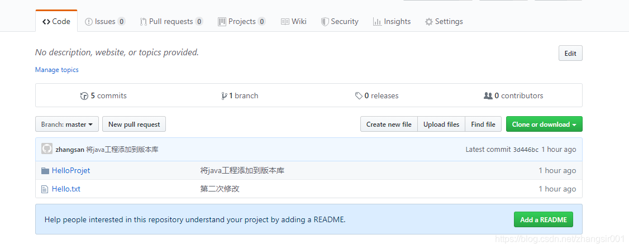Click the Code tab brackets icon
The width and height of the screenshot is (629, 249).
pyautogui.click(x=46, y=22)
